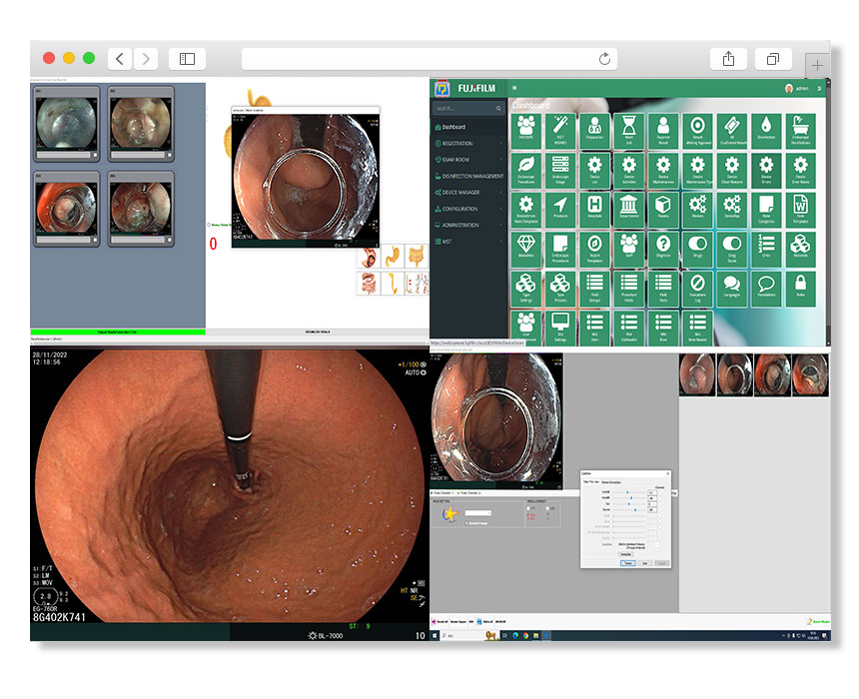Open the Roles padlock tile
Image resolution: width=859 pixels, height=699 pixels.
799,288
